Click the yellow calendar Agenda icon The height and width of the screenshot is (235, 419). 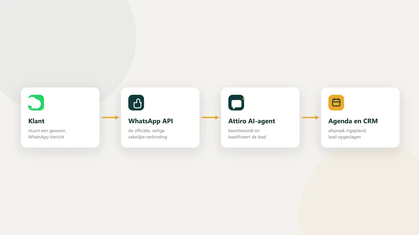[x=336, y=103]
